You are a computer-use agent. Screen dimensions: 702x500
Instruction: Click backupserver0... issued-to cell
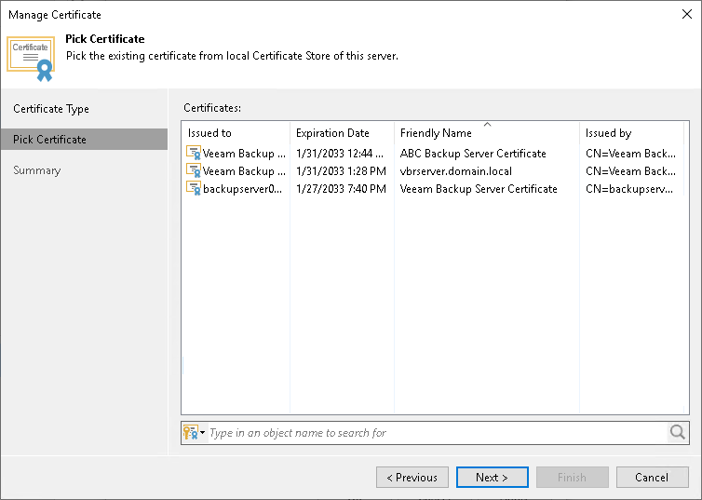tap(243, 188)
